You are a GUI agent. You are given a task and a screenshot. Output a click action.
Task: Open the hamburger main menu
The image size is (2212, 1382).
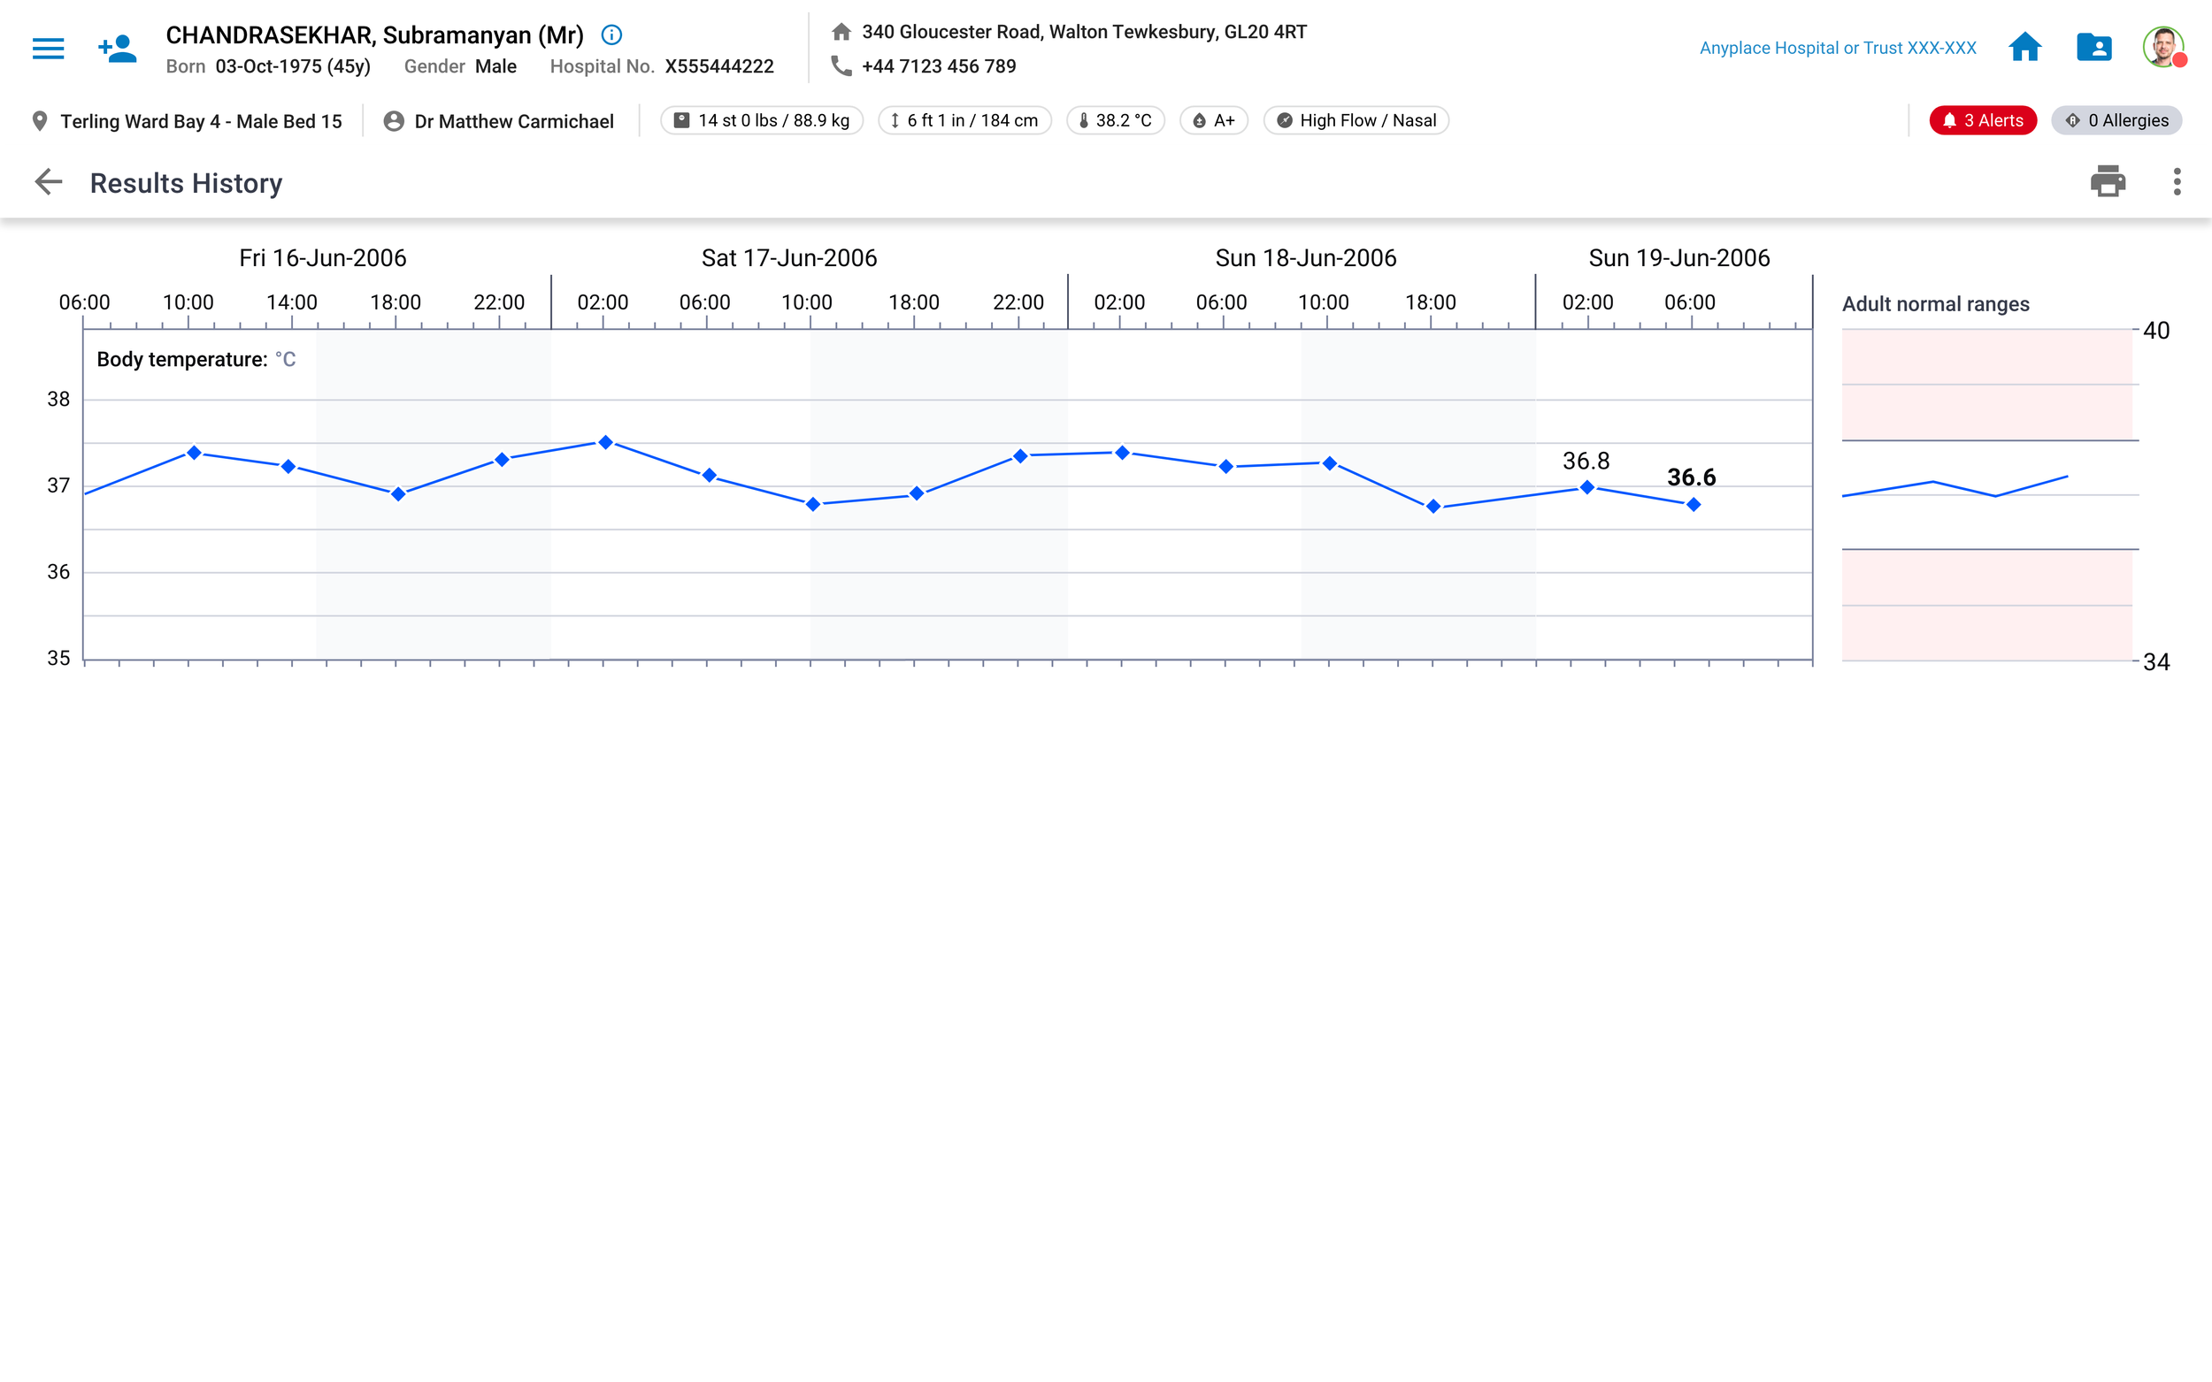click(48, 48)
